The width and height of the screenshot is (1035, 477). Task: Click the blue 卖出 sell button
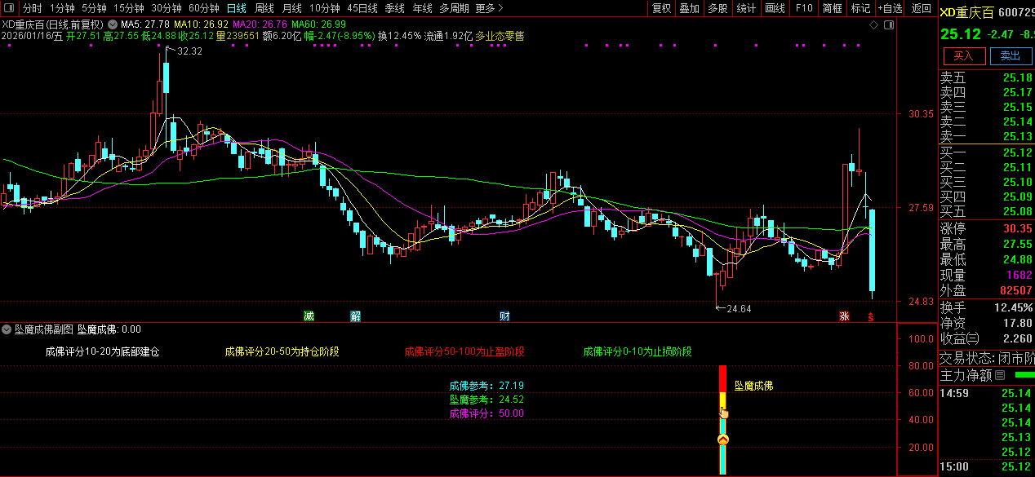click(x=1011, y=55)
